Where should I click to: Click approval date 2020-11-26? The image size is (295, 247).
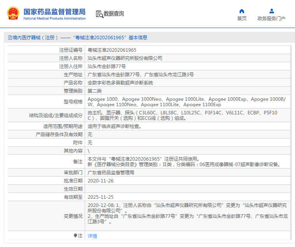point(101,181)
